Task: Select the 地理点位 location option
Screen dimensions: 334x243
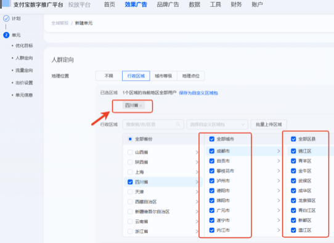Action: coord(191,76)
